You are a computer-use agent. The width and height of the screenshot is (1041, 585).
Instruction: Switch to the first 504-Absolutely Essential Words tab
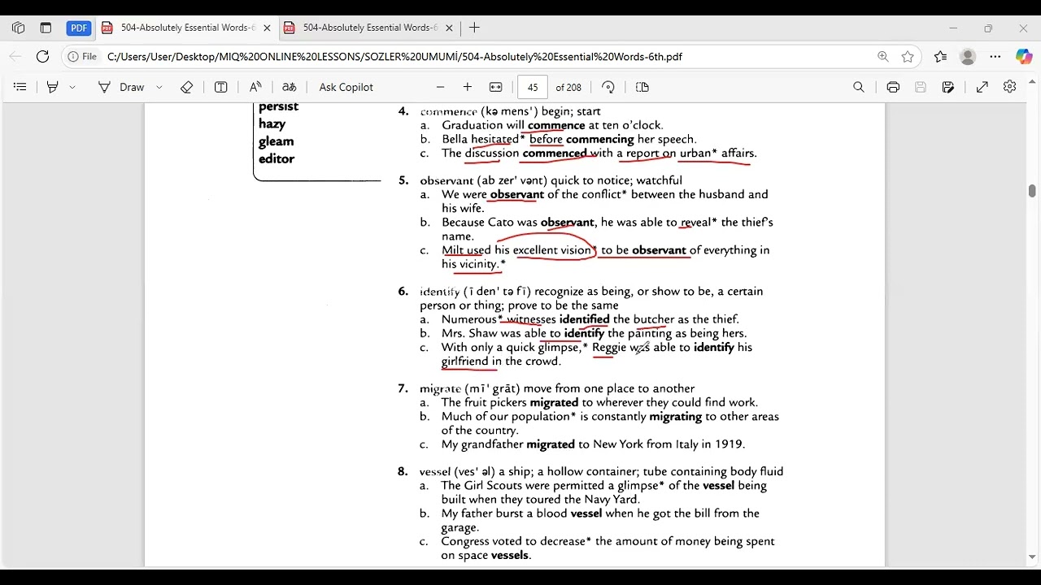[x=186, y=28]
